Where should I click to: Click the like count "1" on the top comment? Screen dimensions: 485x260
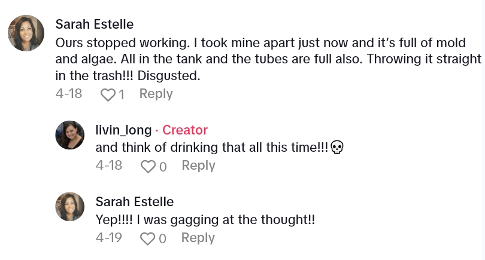coord(122,94)
